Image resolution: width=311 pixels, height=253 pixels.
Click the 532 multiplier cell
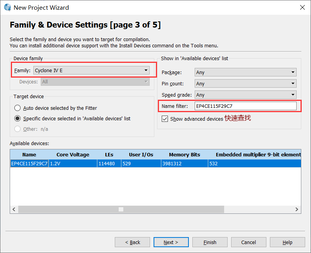click(255, 163)
